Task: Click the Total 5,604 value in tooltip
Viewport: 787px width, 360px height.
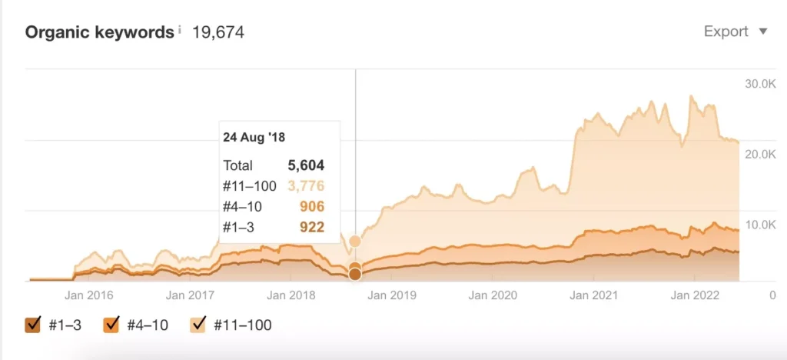Action: click(x=306, y=165)
